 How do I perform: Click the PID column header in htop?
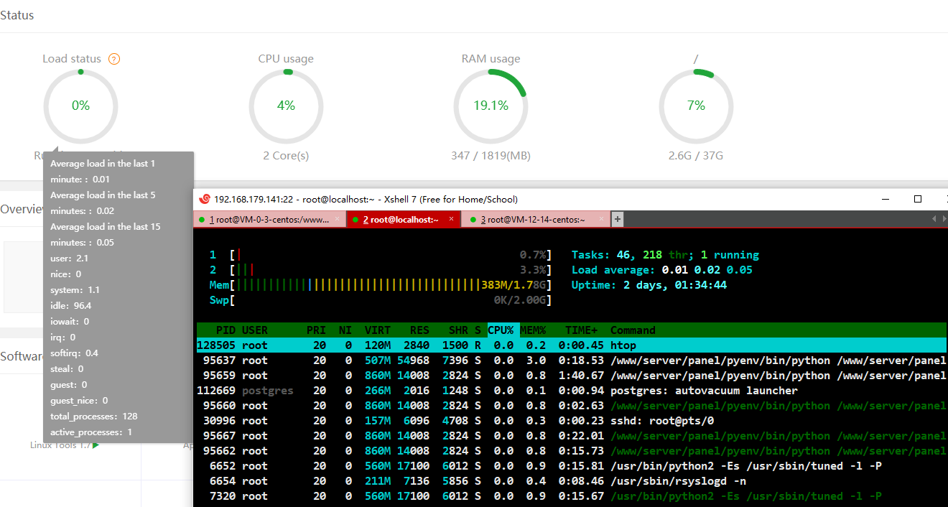(226, 330)
